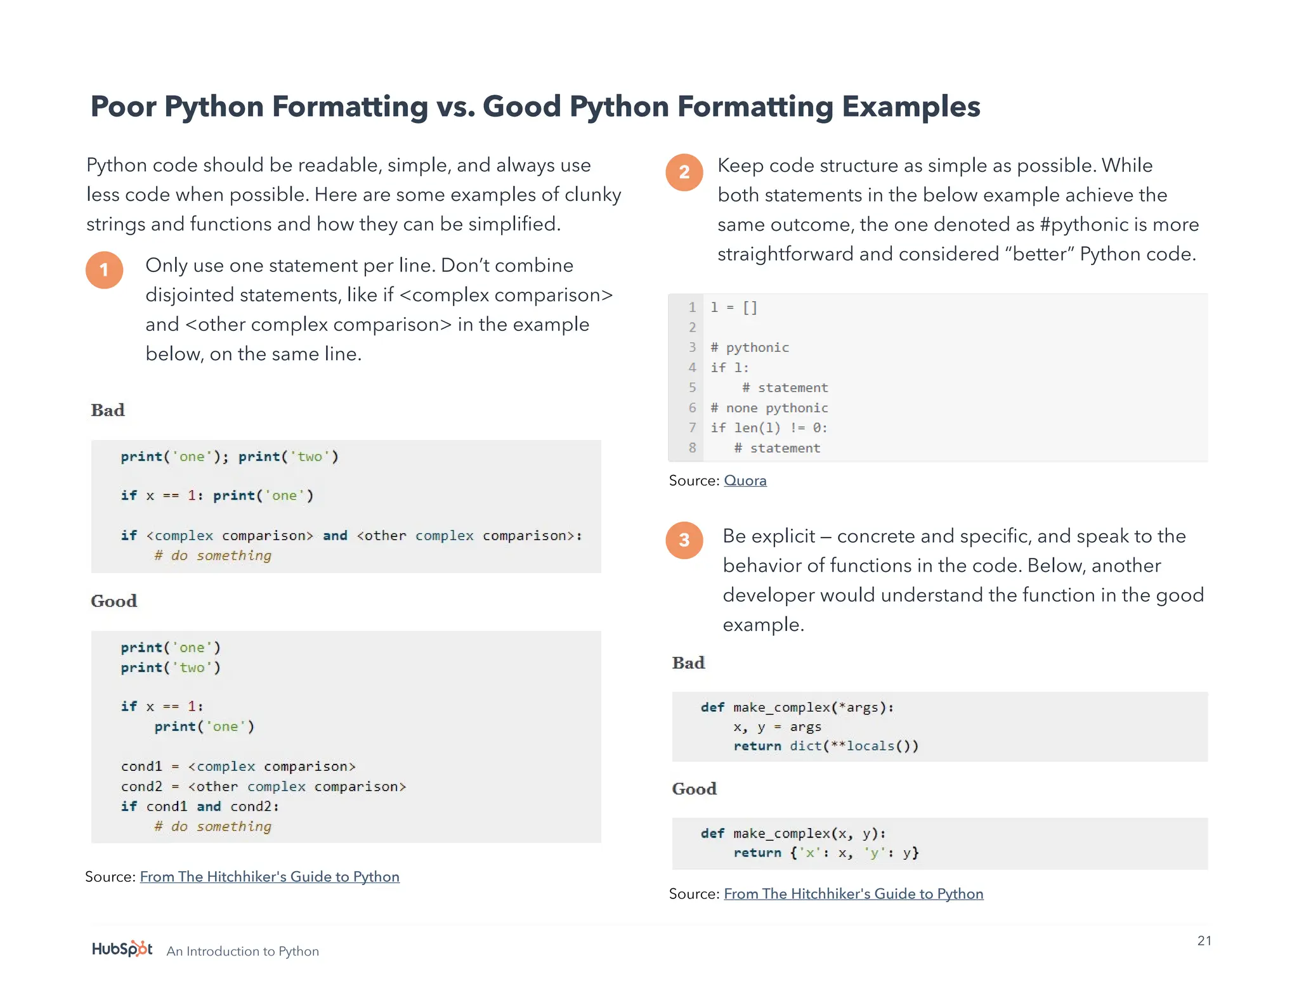Click the 'Good' heading in left column
This screenshot has height=1003, width=1299.
(x=114, y=601)
